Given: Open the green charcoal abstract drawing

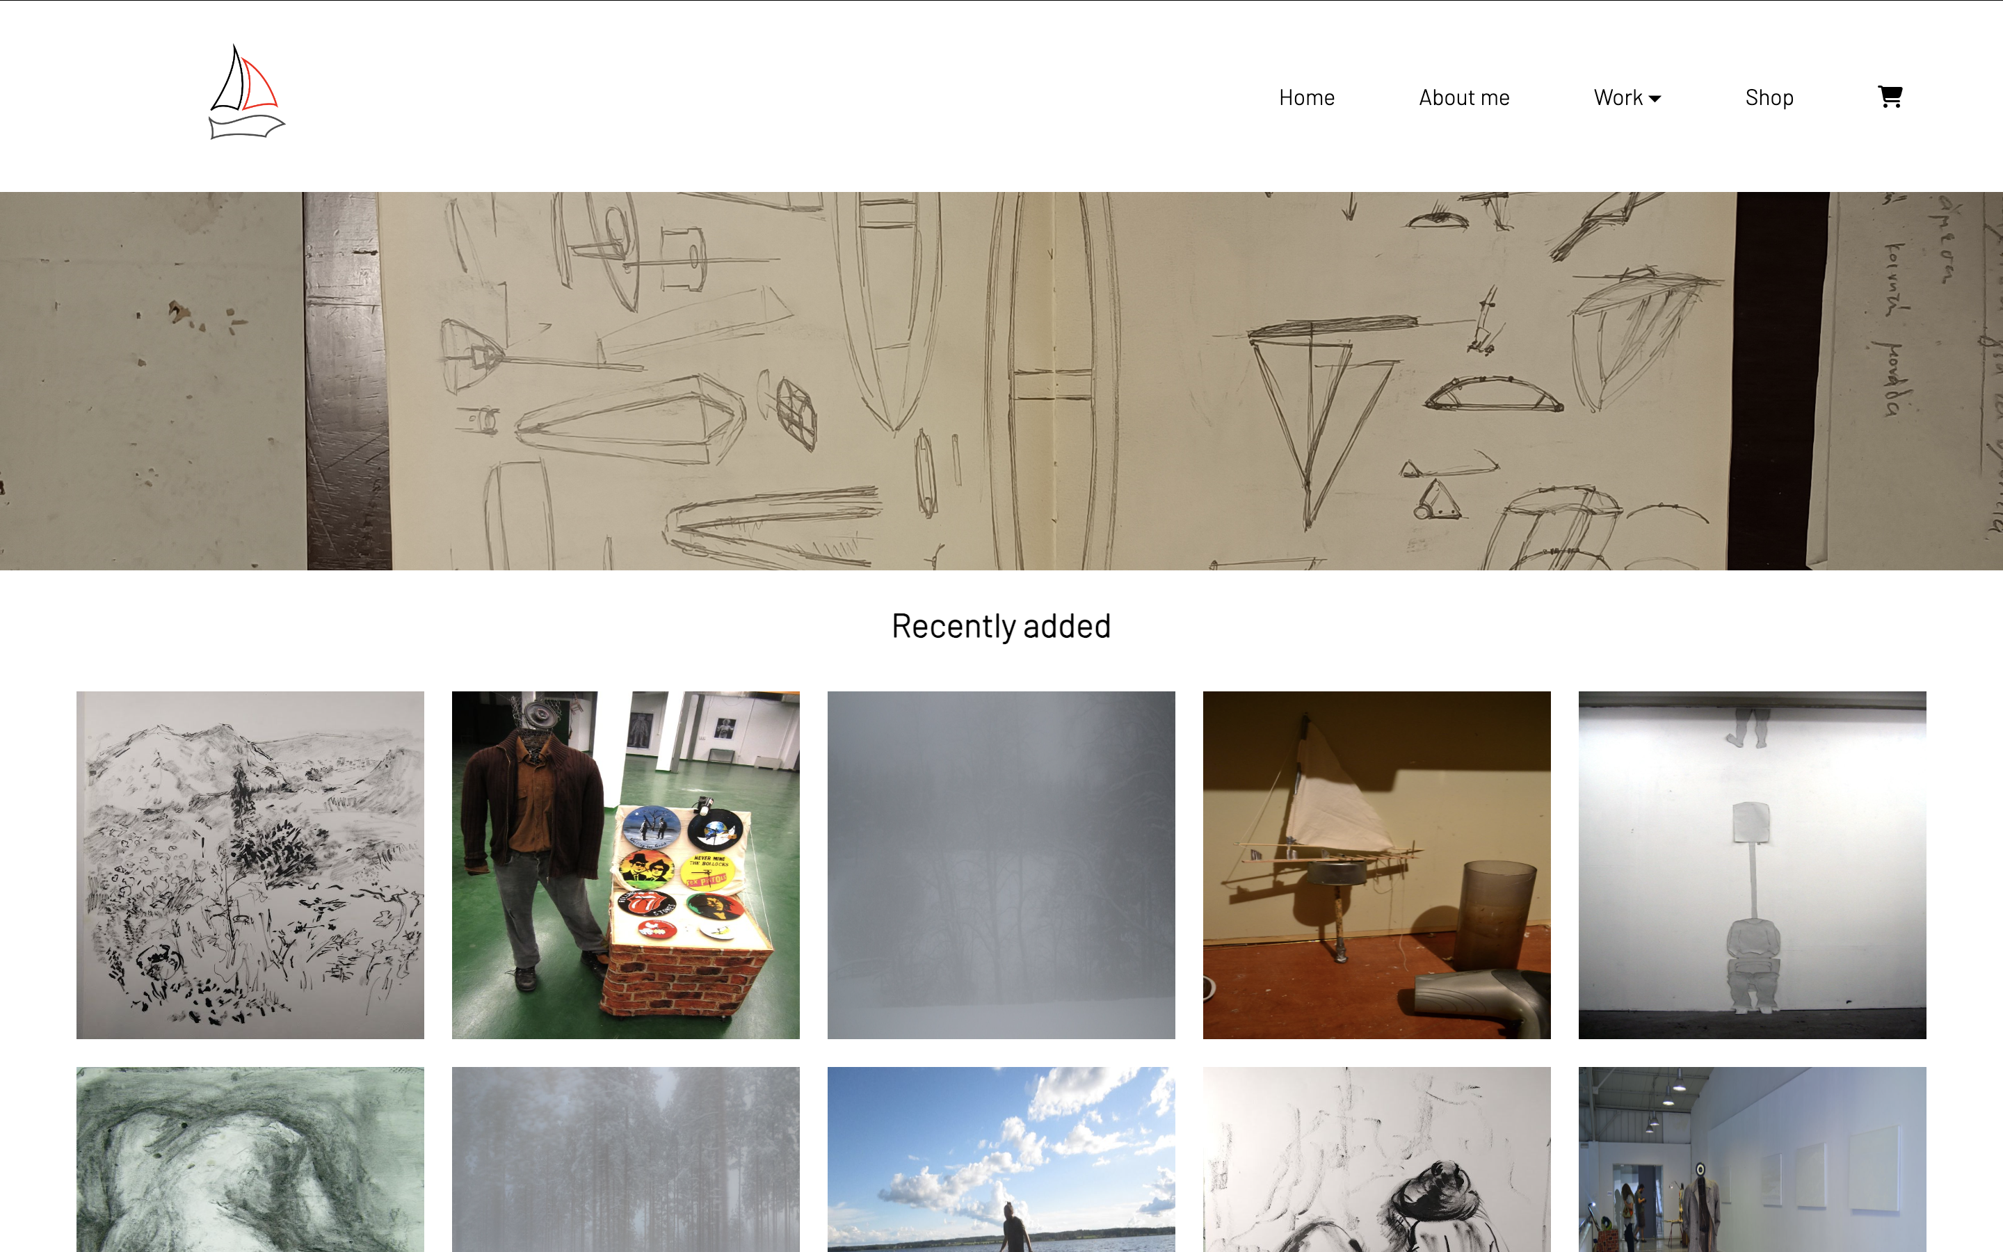Looking at the screenshot, I should pyautogui.click(x=250, y=1159).
